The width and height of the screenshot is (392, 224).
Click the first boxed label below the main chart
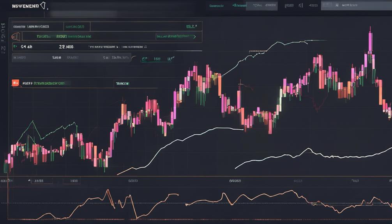pos(42,181)
